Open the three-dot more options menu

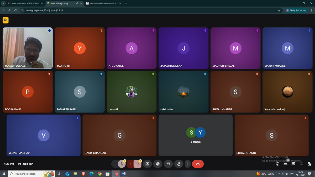[187, 164]
